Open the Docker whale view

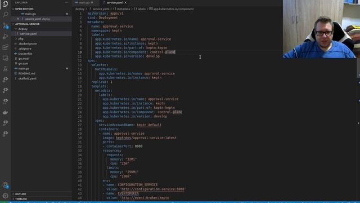5,112
